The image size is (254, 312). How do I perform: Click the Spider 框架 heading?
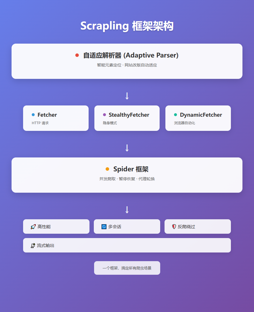[131, 169]
